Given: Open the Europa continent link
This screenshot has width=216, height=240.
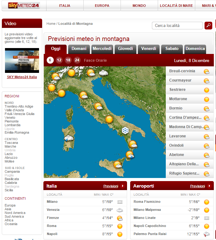Looking at the screenshot, I should click(x=10, y=205).
